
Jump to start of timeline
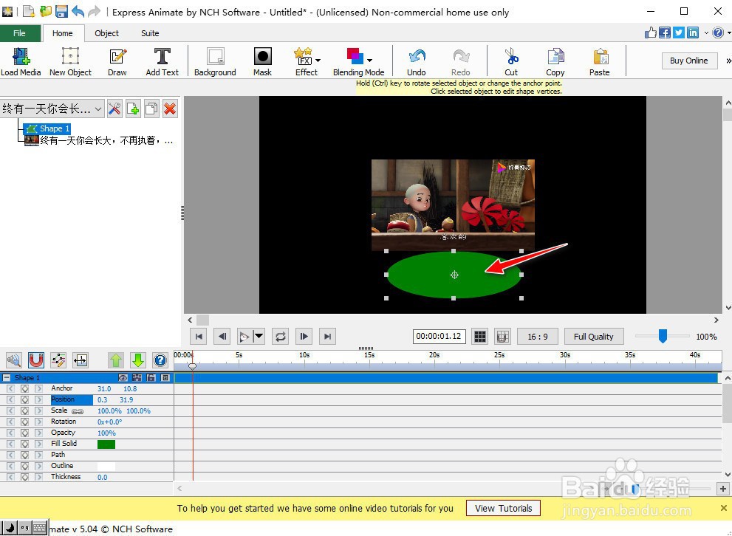(199, 337)
